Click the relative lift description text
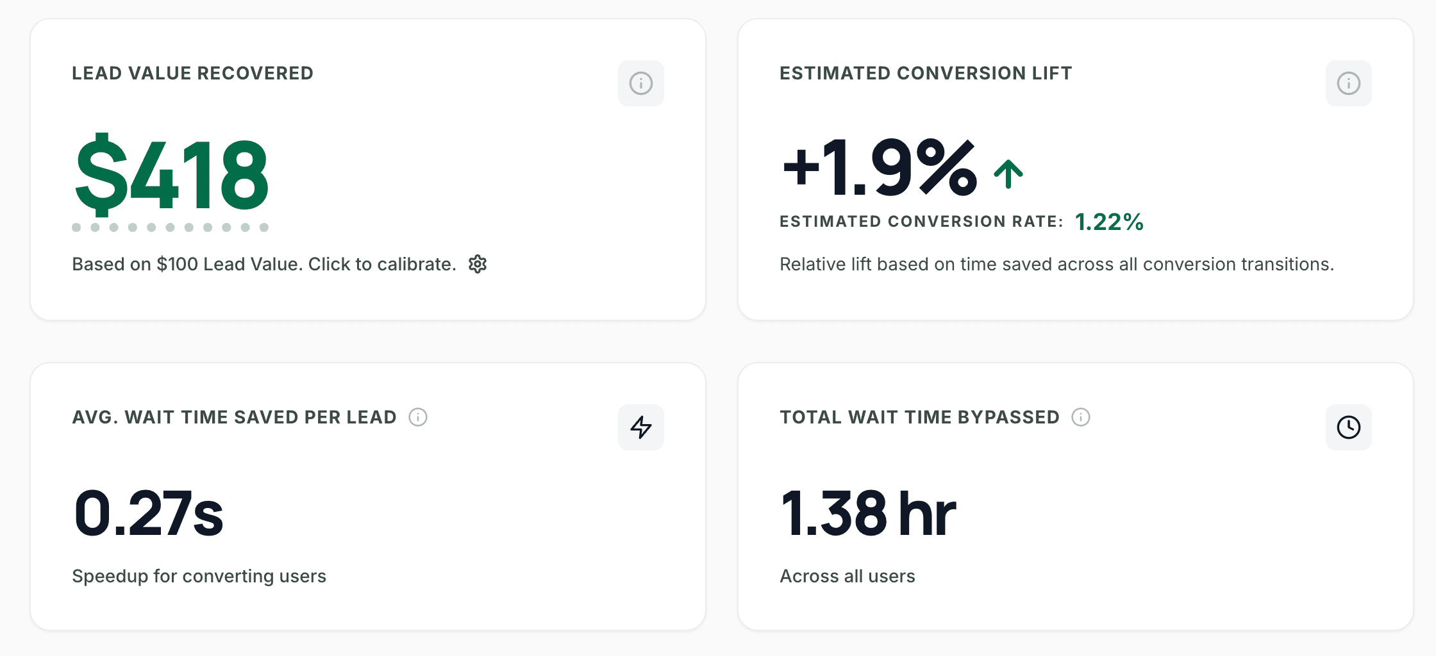1436x656 pixels. (1058, 263)
